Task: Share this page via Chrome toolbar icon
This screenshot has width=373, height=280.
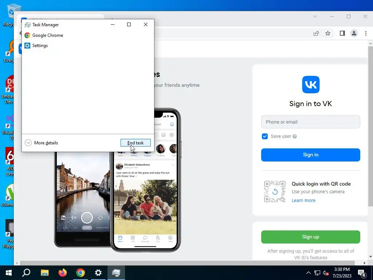Action: [x=316, y=33]
